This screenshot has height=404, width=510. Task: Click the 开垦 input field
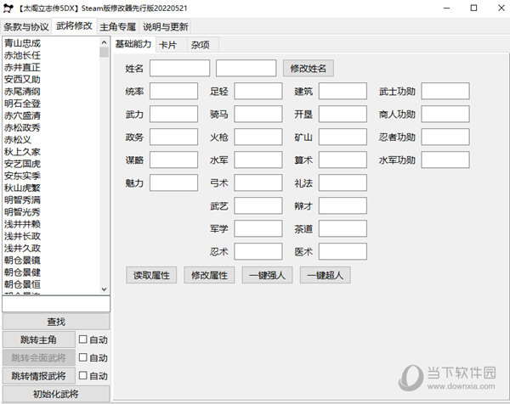tap(343, 114)
